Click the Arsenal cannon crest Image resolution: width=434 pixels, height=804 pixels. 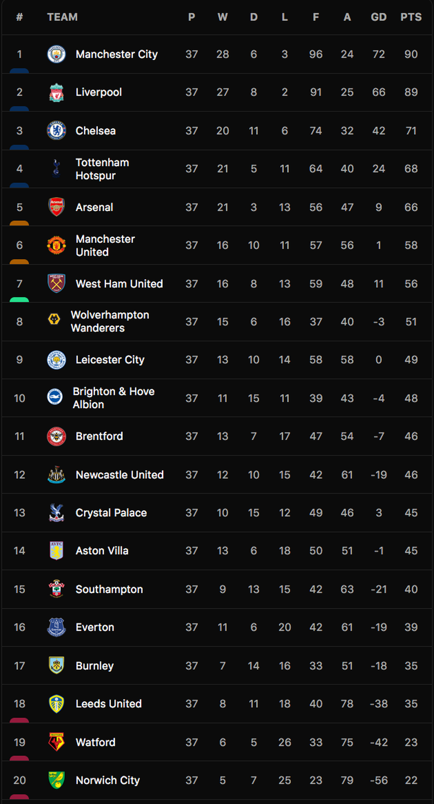[x=56, y=207]
